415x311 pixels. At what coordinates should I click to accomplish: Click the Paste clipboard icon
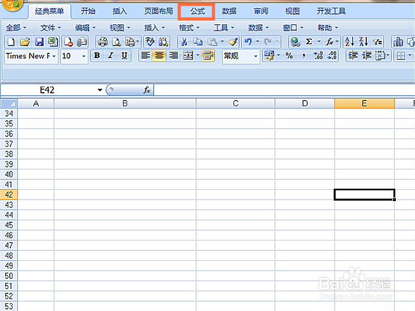212,42
